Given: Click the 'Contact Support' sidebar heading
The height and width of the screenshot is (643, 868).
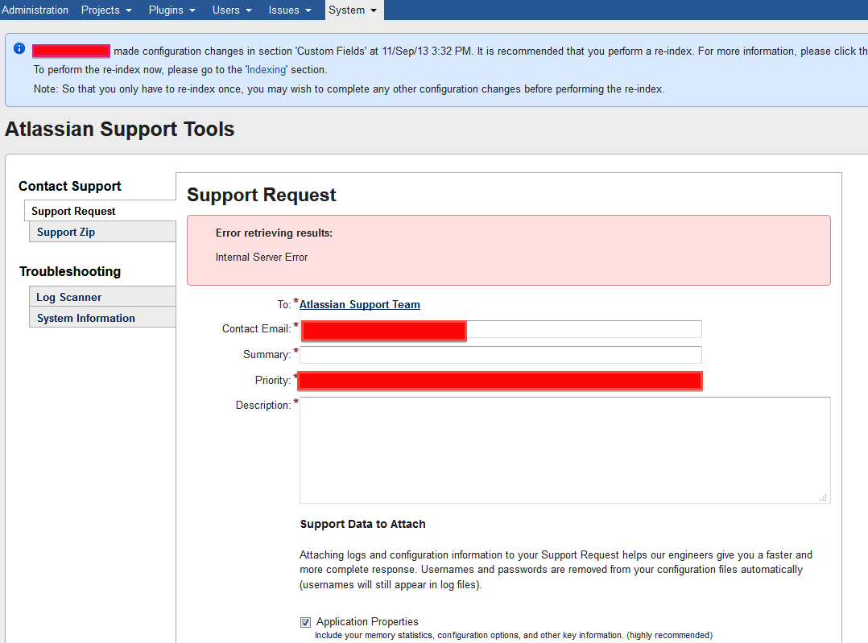Looking at the screenshot, I should [70, 186].
